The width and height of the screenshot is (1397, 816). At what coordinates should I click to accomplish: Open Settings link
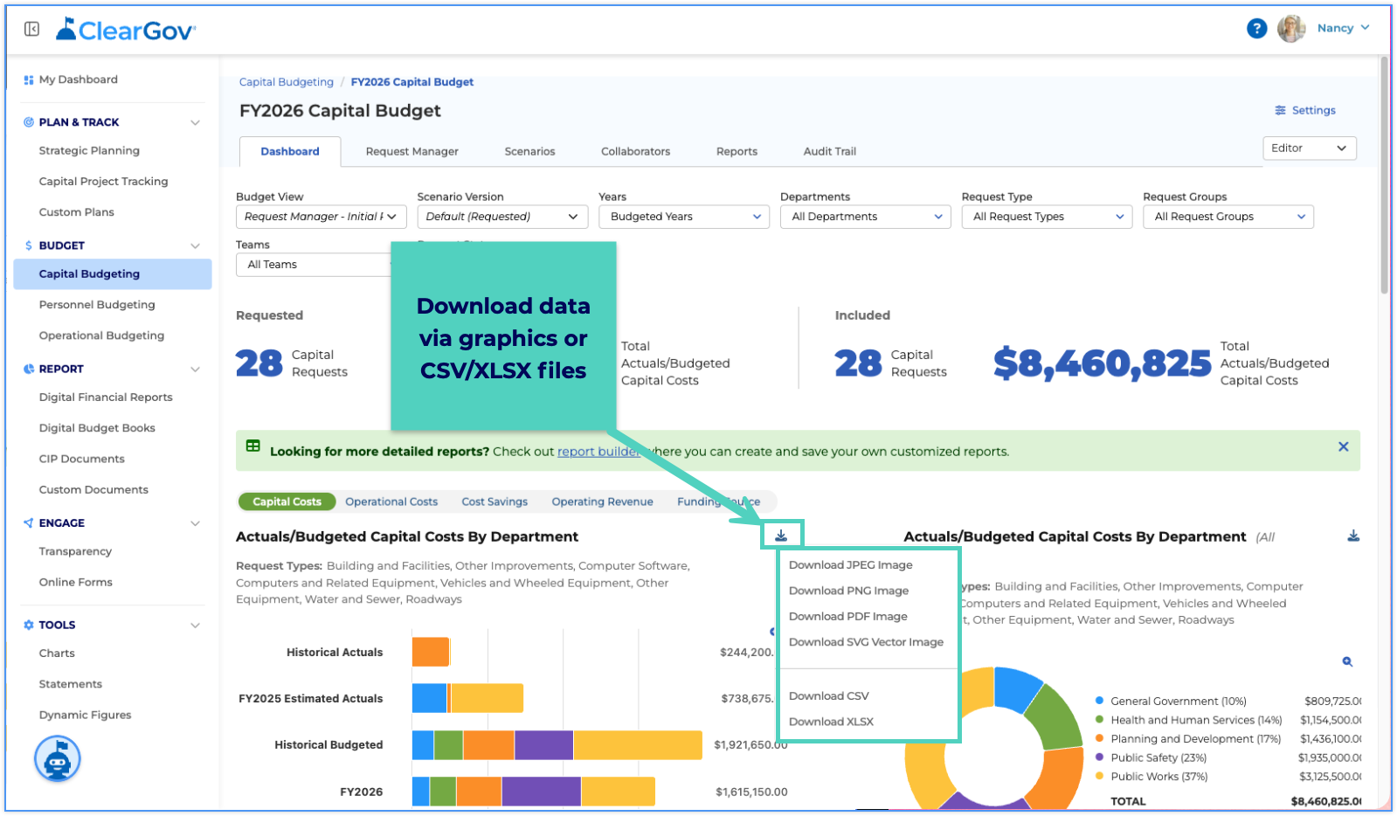click(1305, 110)
